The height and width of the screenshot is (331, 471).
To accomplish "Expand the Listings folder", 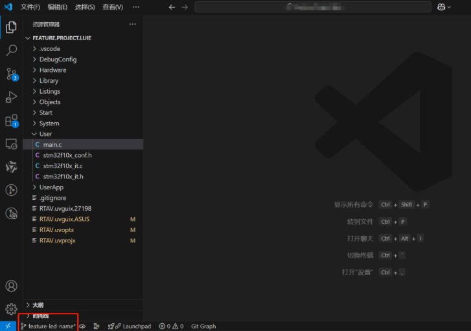I will pos(83,91).
